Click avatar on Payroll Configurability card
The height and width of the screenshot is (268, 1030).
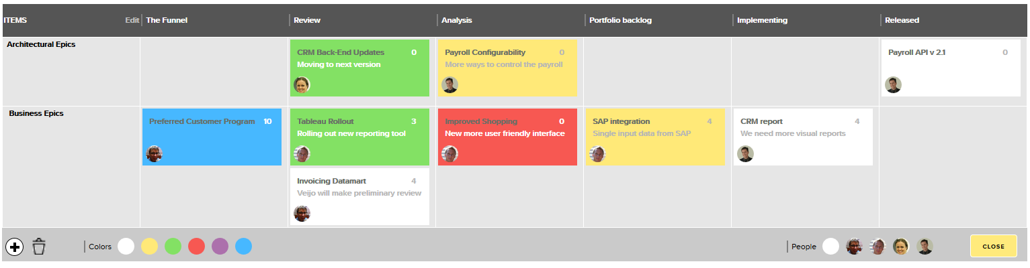(449, 85)
